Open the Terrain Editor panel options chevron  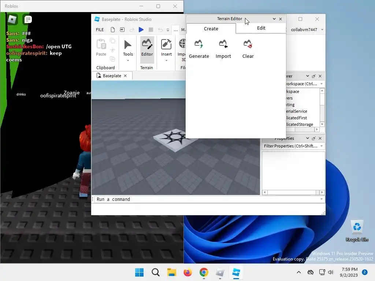pos(274,19)
